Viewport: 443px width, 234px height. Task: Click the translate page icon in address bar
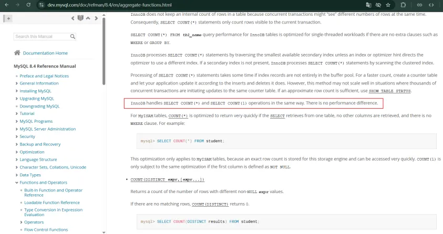coord(368,4)
